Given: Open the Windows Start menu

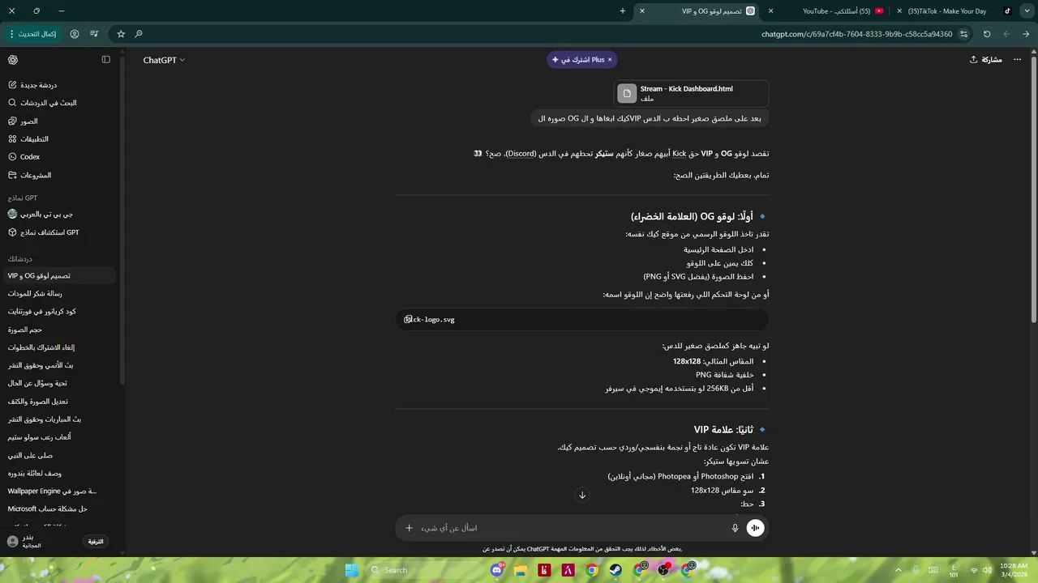Looking at the screenshot, I should click(x=351, y=570).
